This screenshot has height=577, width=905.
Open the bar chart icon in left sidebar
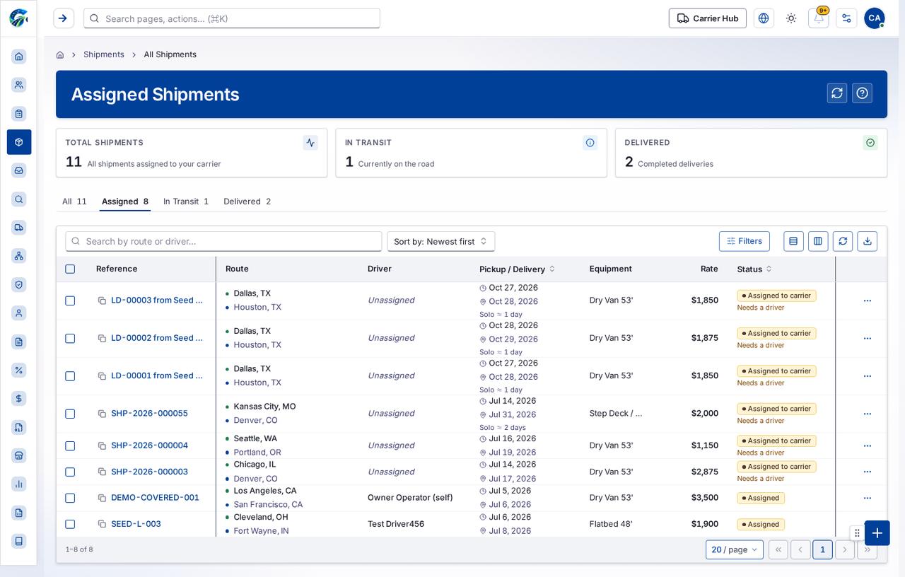pyautogui.click(x=19, y=484)
